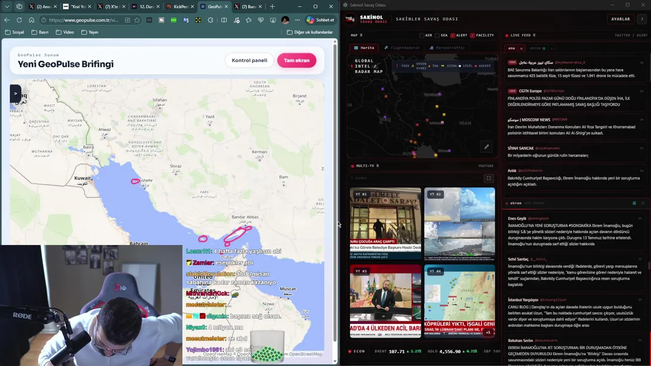Click the Kontrol paneli button

[249, 60]
